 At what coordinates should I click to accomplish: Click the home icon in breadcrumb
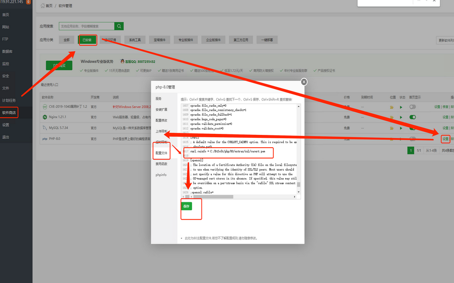coord(42,6)
